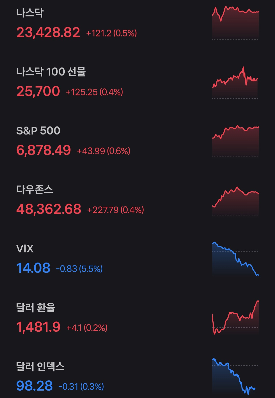The image size is (275, 398).
Task: Select the S&P 500 title
Action: click(x=38, y=131)
